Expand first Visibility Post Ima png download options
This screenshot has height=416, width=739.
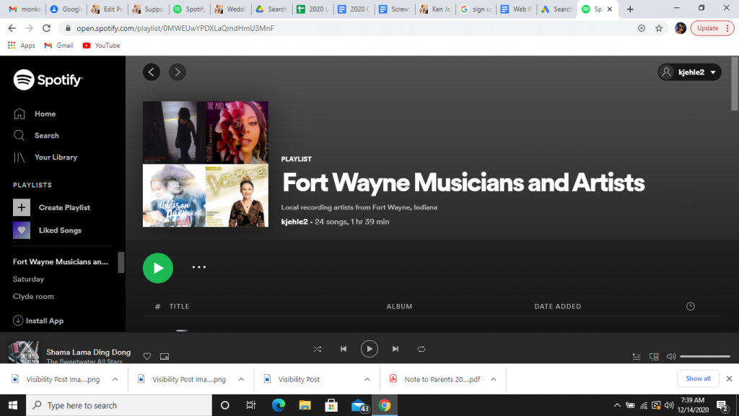(115, 379)
